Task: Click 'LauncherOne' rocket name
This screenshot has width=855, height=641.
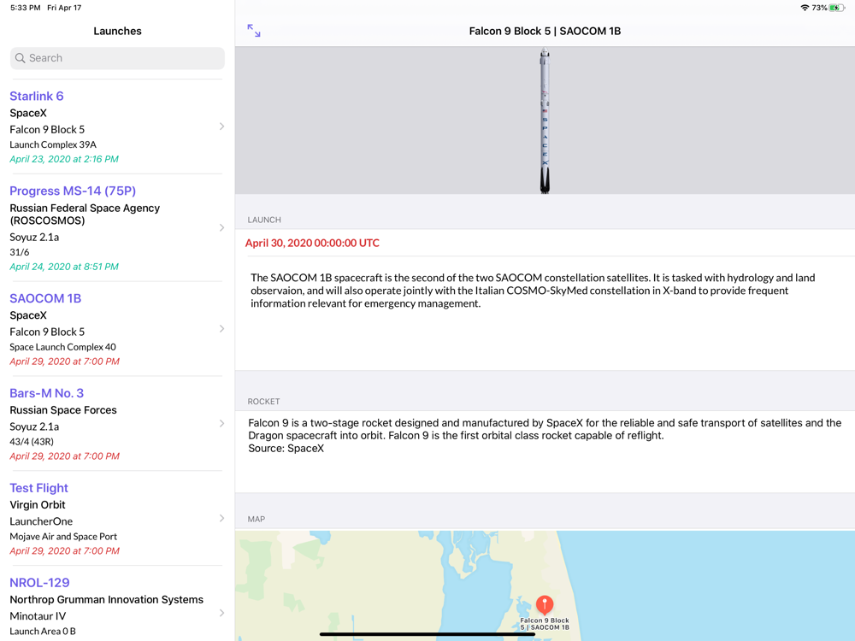Action: [41, 521]
